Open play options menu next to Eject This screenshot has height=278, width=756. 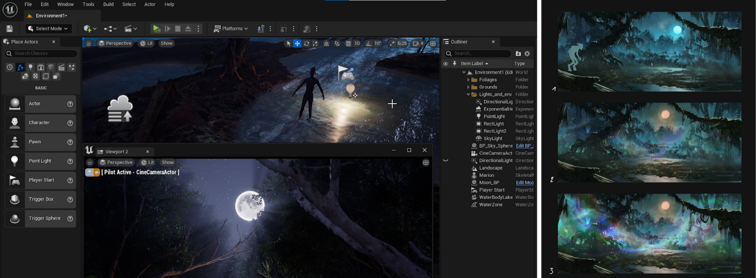[198, 29]
